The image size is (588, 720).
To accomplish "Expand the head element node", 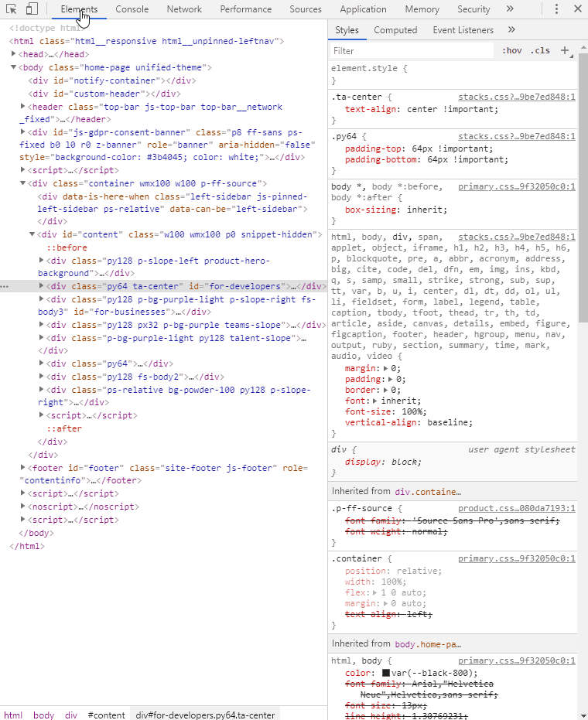I will (14, 53).
